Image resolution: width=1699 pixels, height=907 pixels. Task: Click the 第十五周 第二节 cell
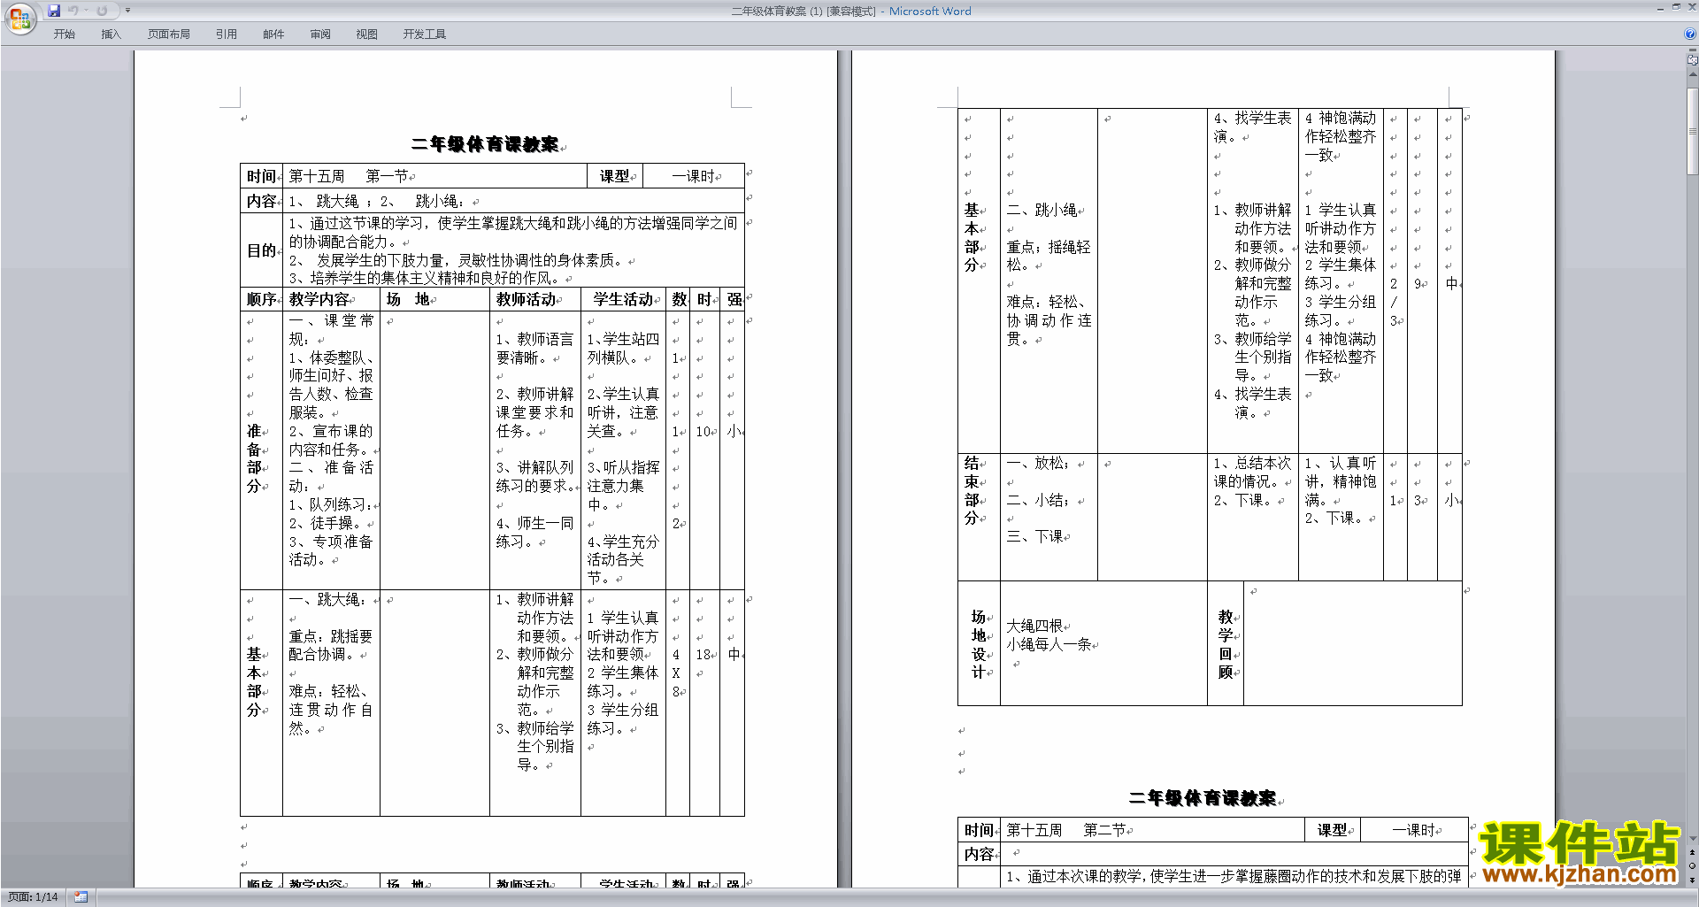point(1152,830)
